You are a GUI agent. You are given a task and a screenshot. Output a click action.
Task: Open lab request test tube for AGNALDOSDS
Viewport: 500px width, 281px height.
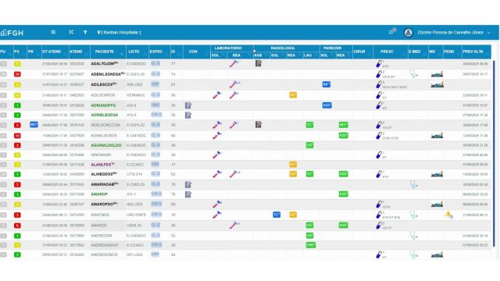(217, 135)
